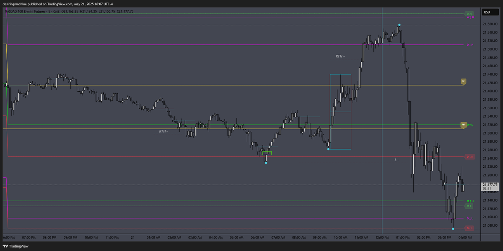Select the cyan rectangle drawing outline

coord(340,112)
